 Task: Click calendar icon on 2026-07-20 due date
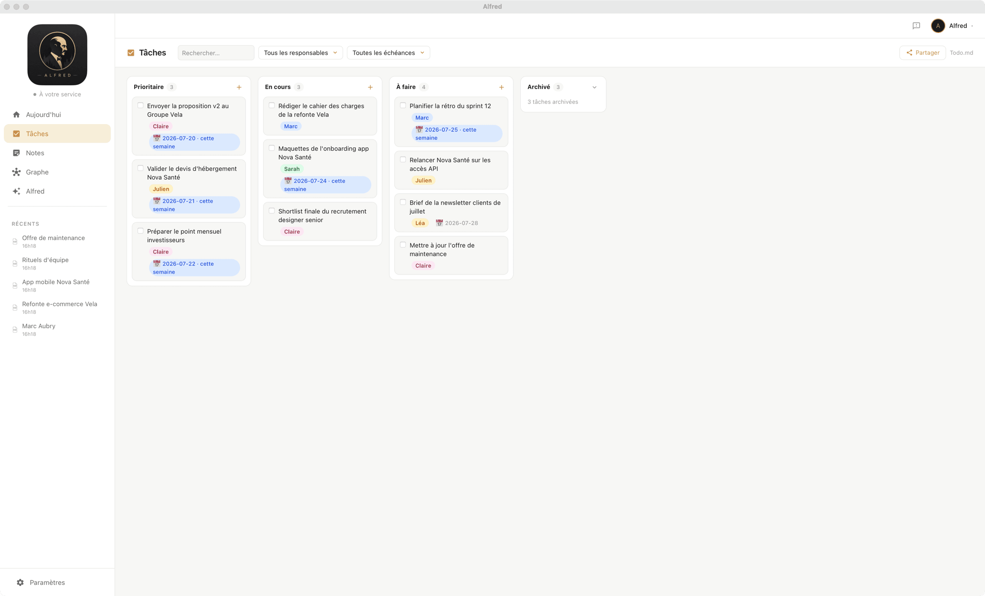157,138
